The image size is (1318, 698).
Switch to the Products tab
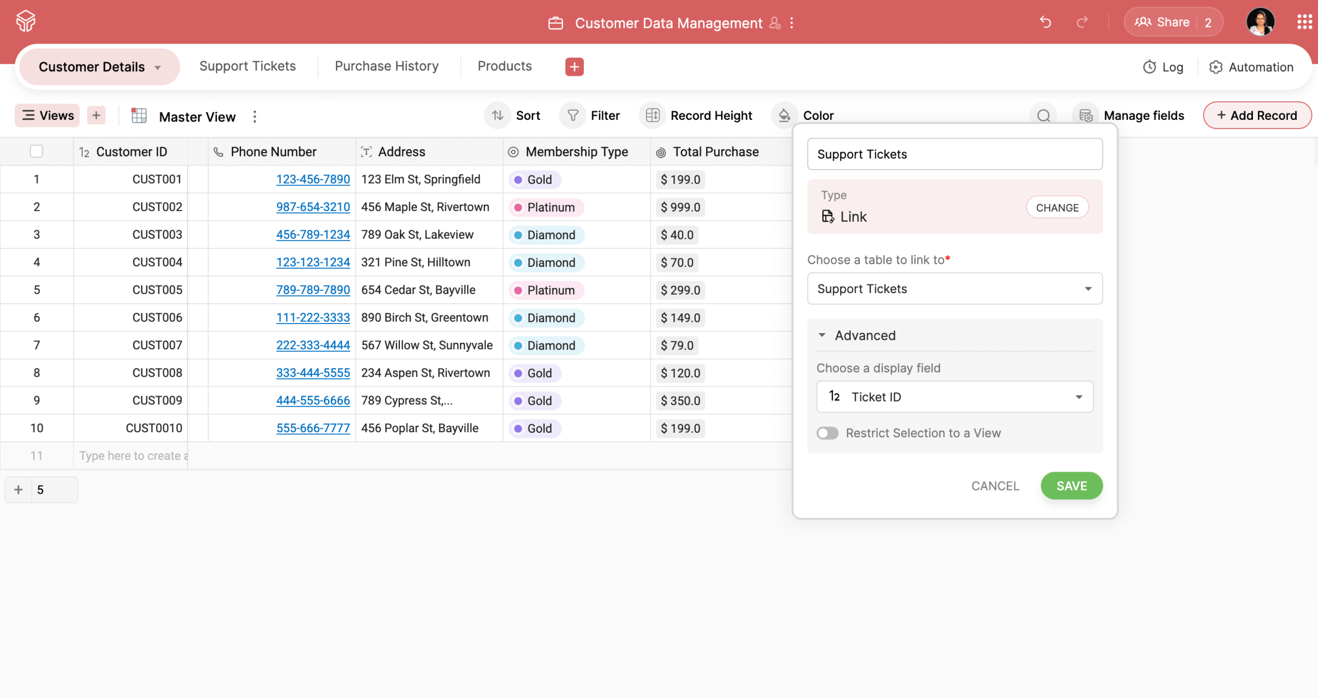tap(505, 66)
